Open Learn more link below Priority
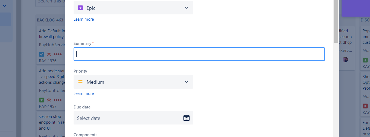The width and height of the screenshot is (370, 137). pos(84,94)
